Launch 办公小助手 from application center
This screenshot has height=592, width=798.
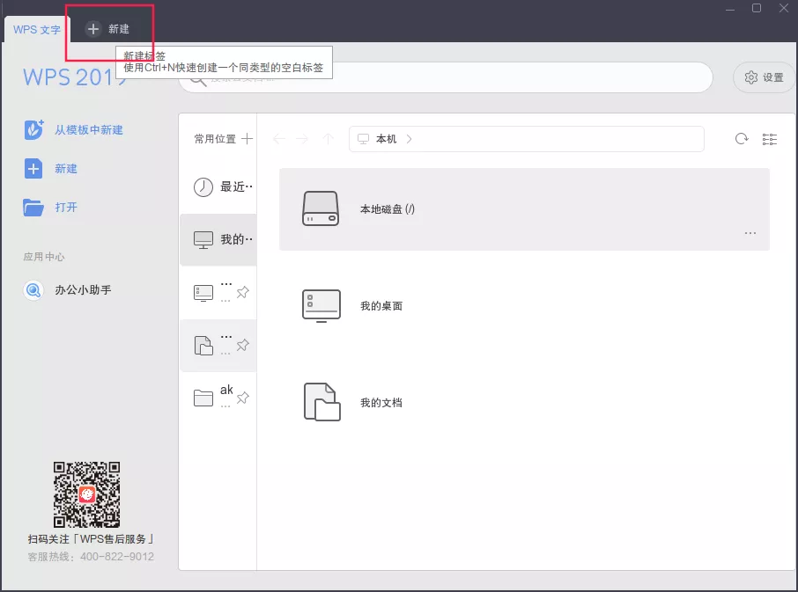click(83, 290)
